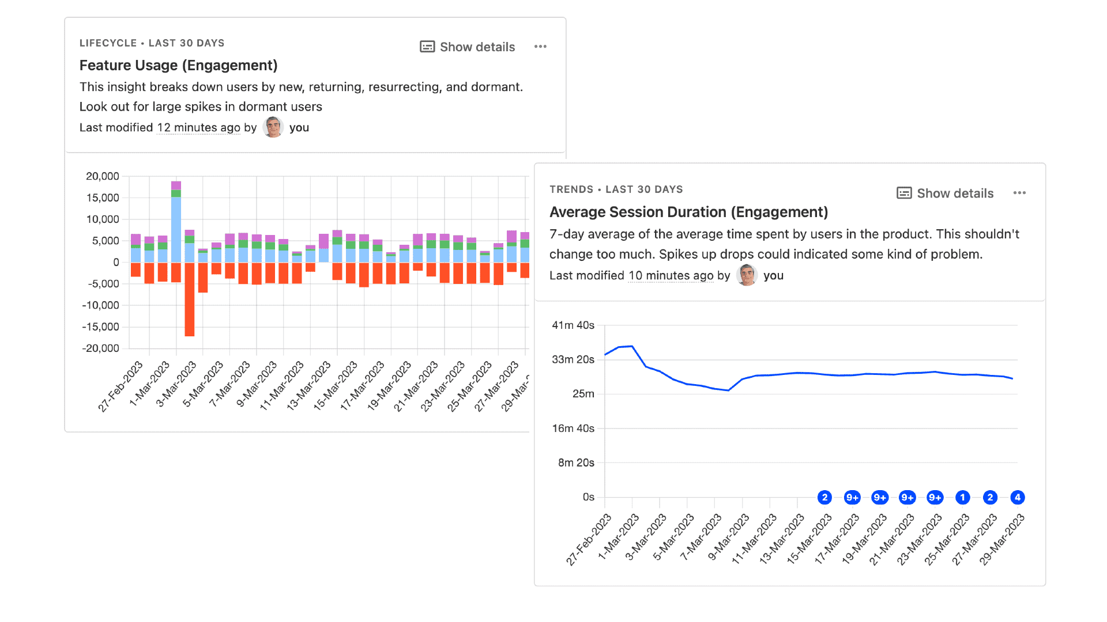
Task: Click the 9+ badge at 23-Mar
Action: (x=935, y=497)
